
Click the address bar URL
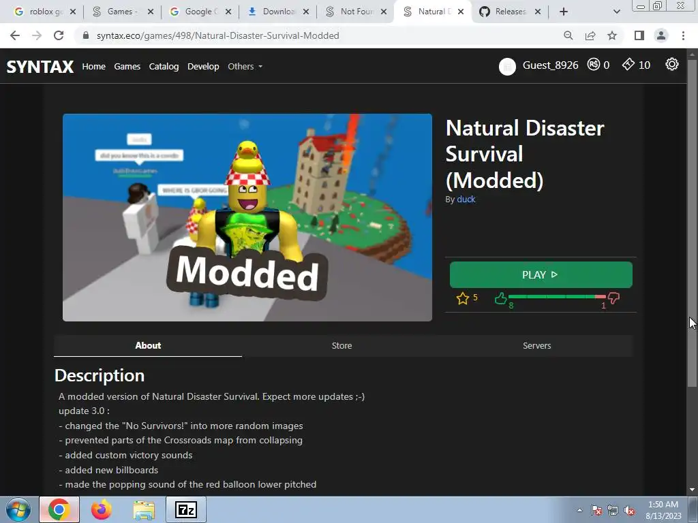[218, 35]
